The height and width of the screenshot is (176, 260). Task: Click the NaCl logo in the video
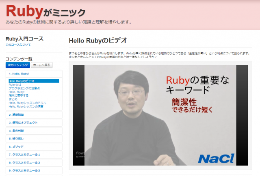pos(216,158)
